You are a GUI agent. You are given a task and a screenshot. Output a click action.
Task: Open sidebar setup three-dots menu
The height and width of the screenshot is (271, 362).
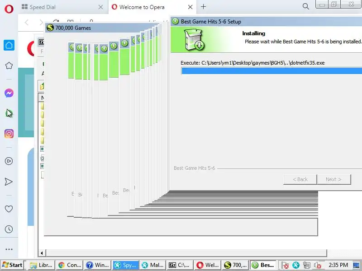(x=9, y=249)
